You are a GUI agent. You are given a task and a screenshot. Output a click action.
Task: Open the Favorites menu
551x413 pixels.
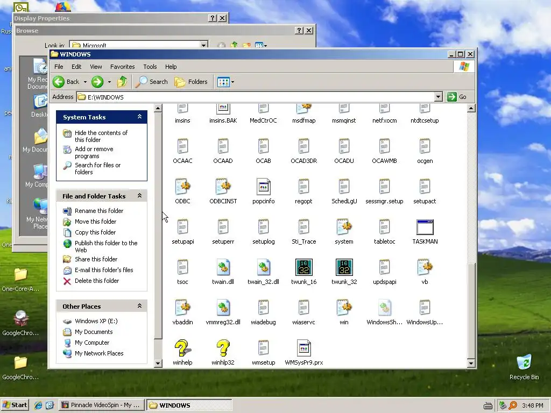122,67
